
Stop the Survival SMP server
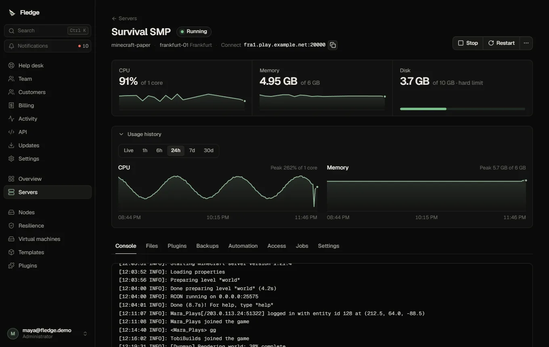tap(468, 43)
